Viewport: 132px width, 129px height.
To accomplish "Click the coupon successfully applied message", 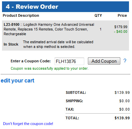I will pyautogui.click(x=49, y=68).
